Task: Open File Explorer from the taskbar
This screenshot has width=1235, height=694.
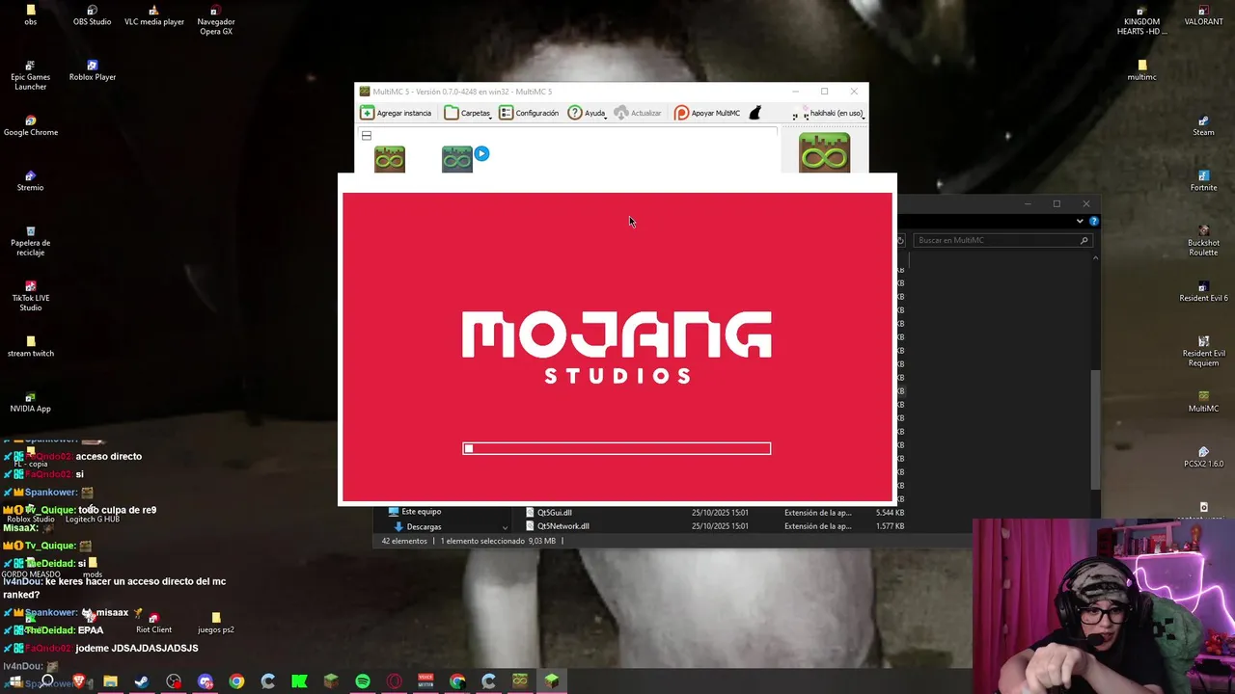Action: tap(110, 681)
